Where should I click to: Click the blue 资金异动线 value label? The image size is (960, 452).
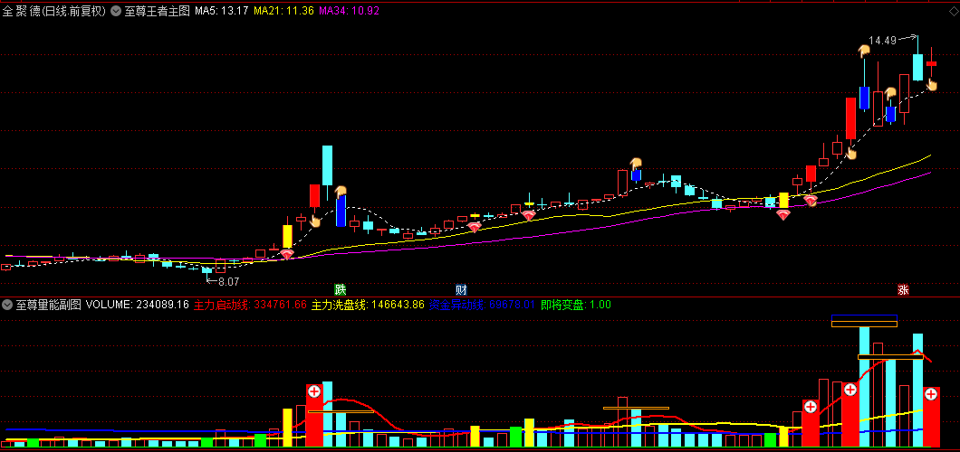click(x=483, y=304)
